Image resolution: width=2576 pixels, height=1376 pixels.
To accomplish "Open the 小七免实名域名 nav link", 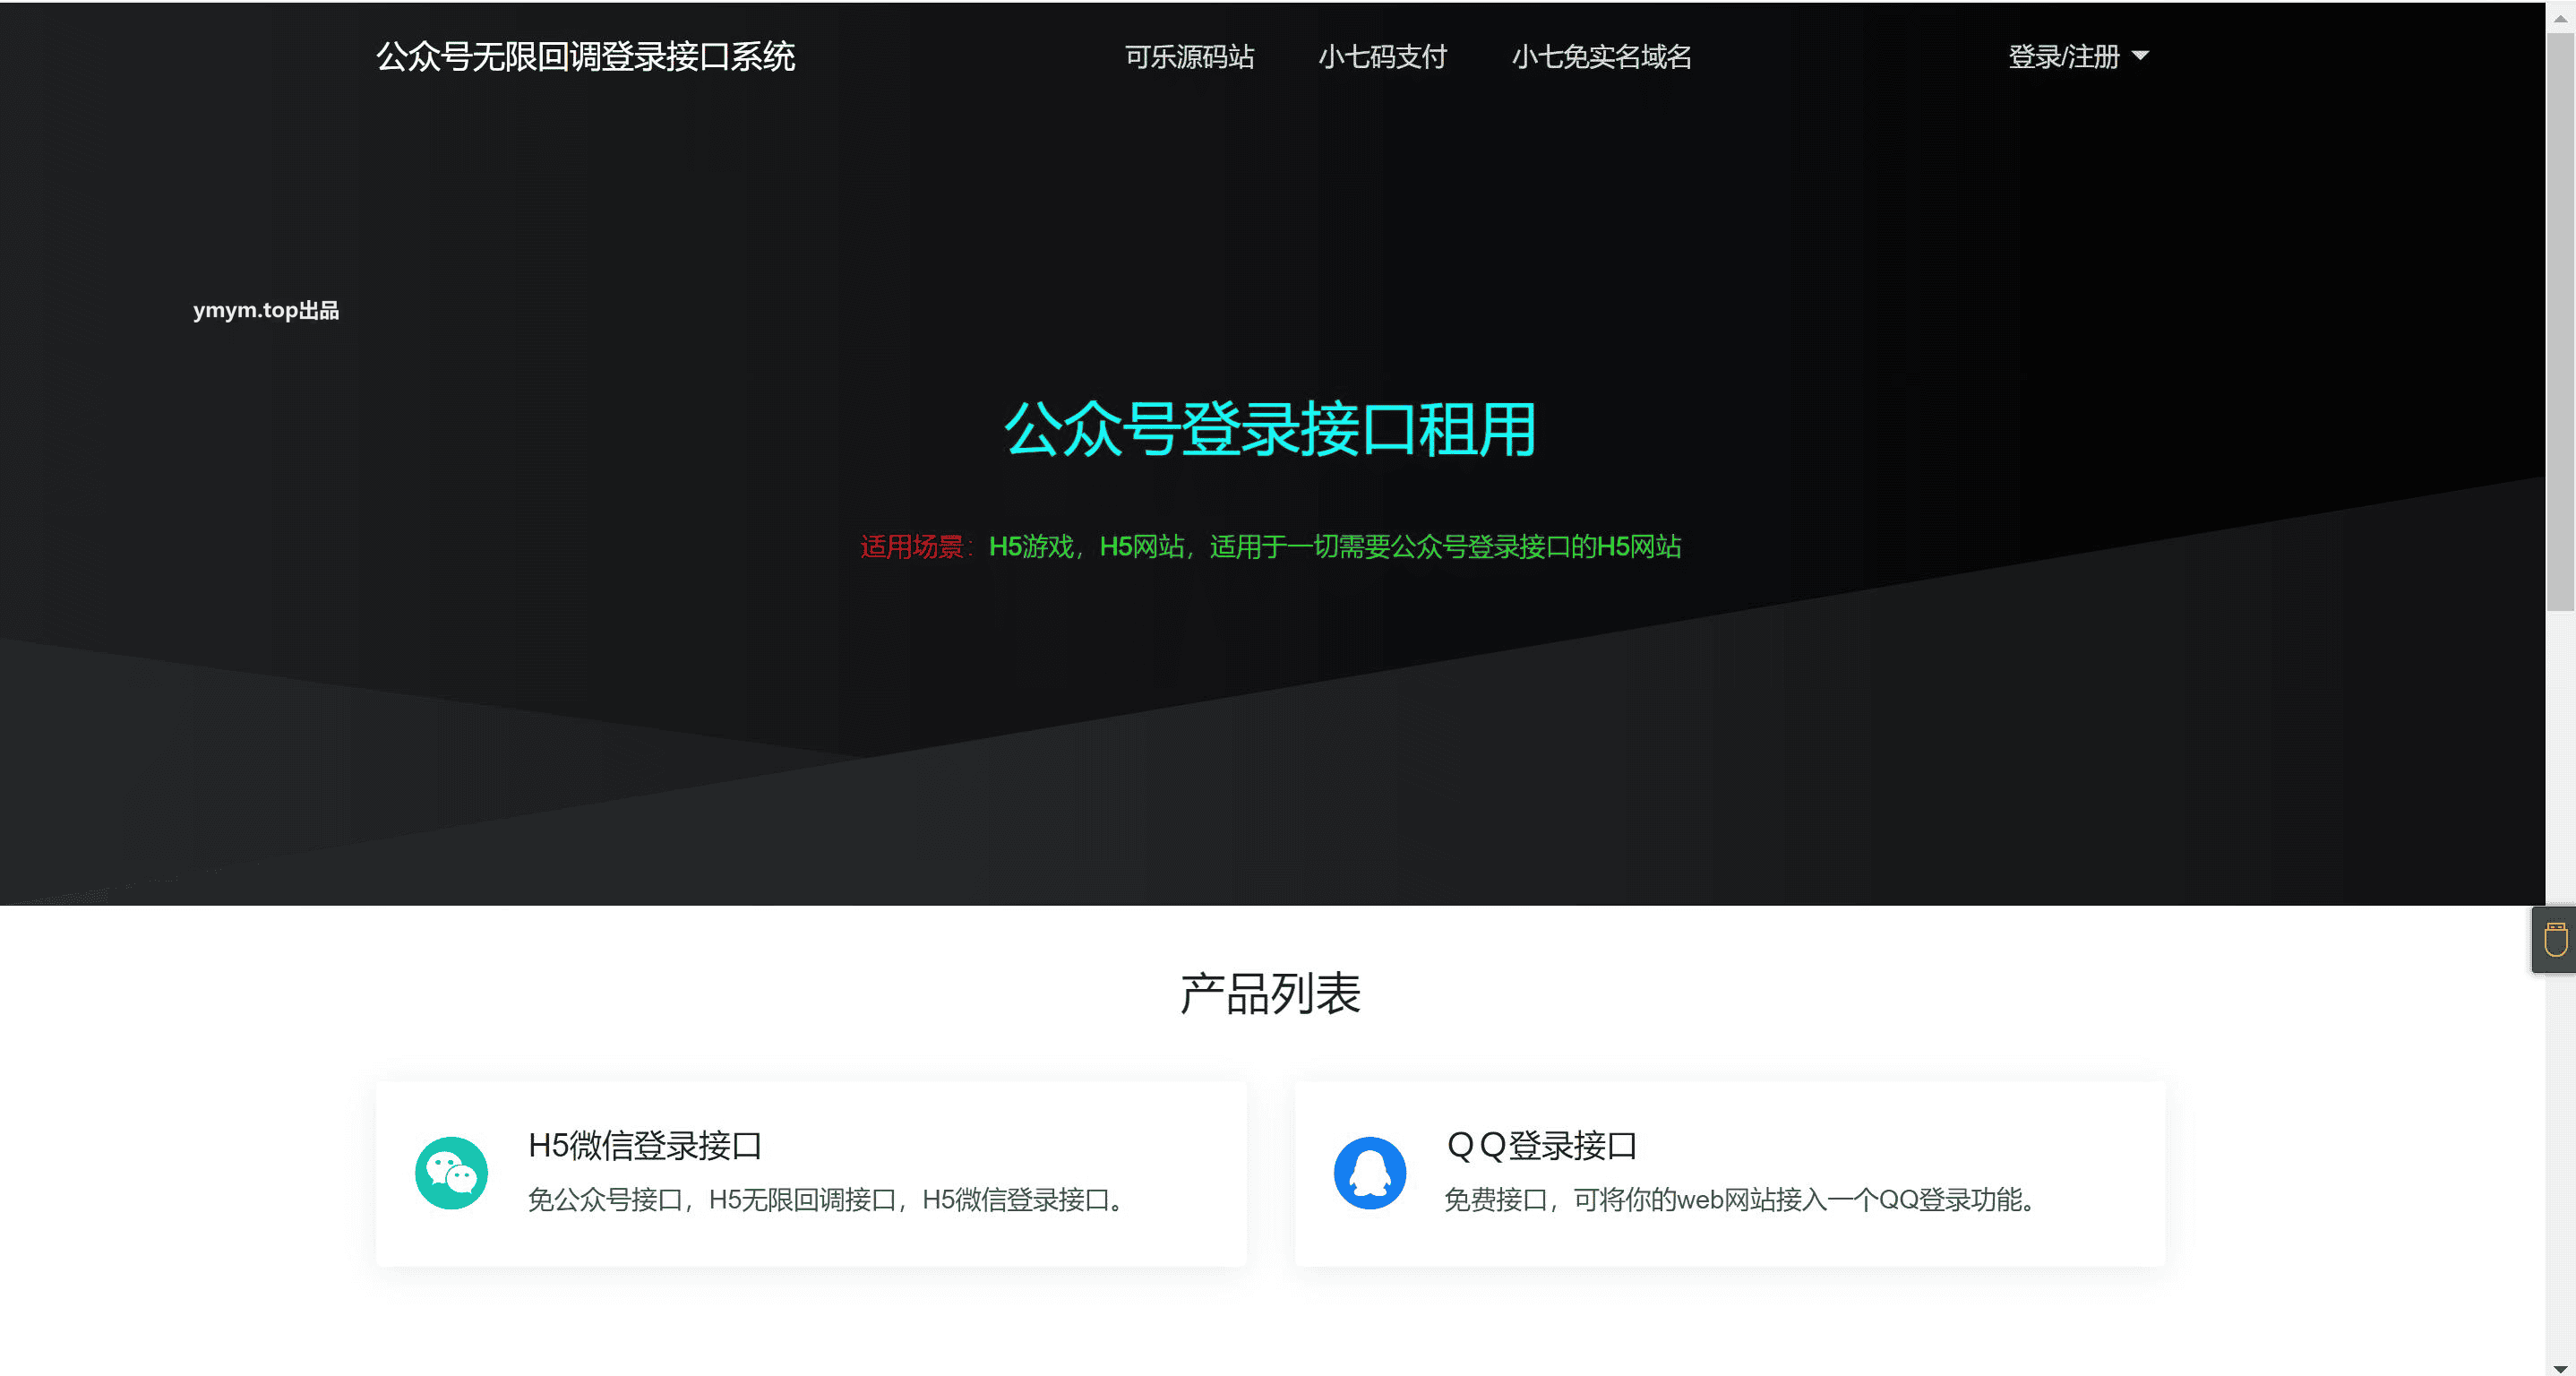I will tap(1601, 57).
